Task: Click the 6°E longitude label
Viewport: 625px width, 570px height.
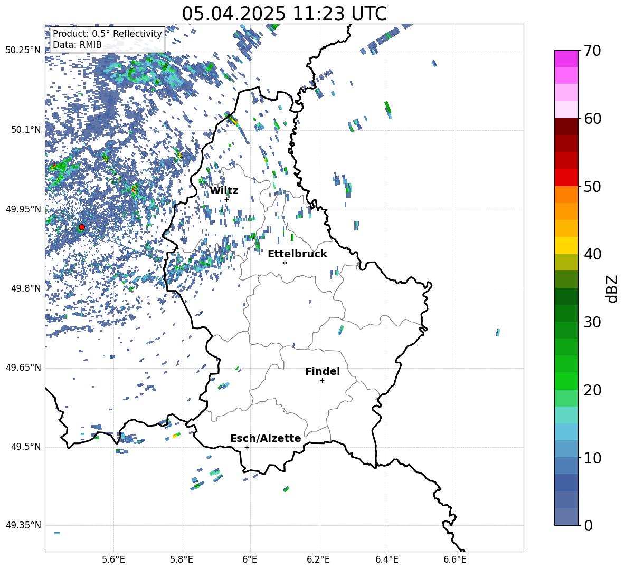Action: coord(250,559)
